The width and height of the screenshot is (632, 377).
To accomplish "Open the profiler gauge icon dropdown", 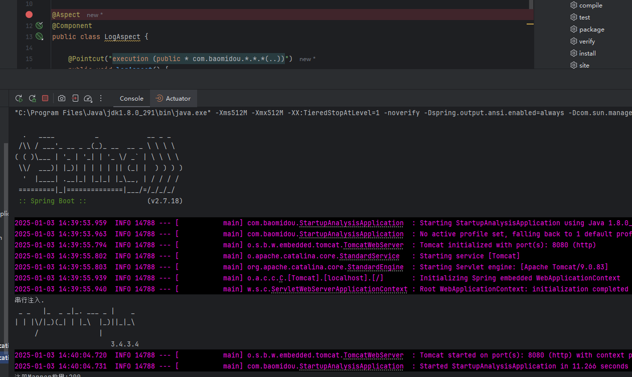I will [88, 99].
